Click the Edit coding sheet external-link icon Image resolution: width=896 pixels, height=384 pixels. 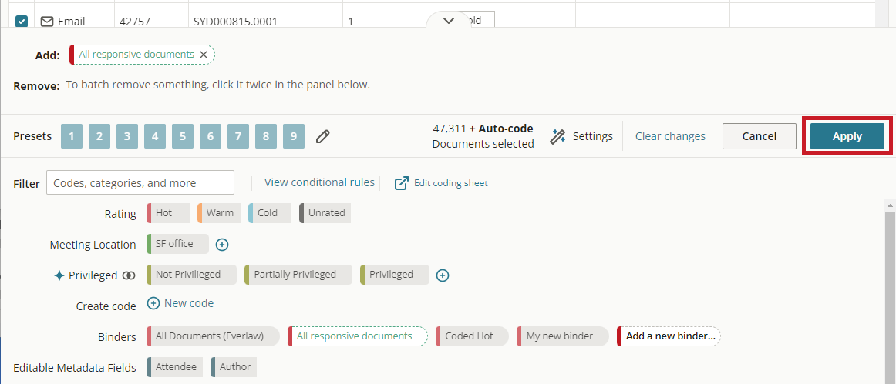click(x=402, y=183)
